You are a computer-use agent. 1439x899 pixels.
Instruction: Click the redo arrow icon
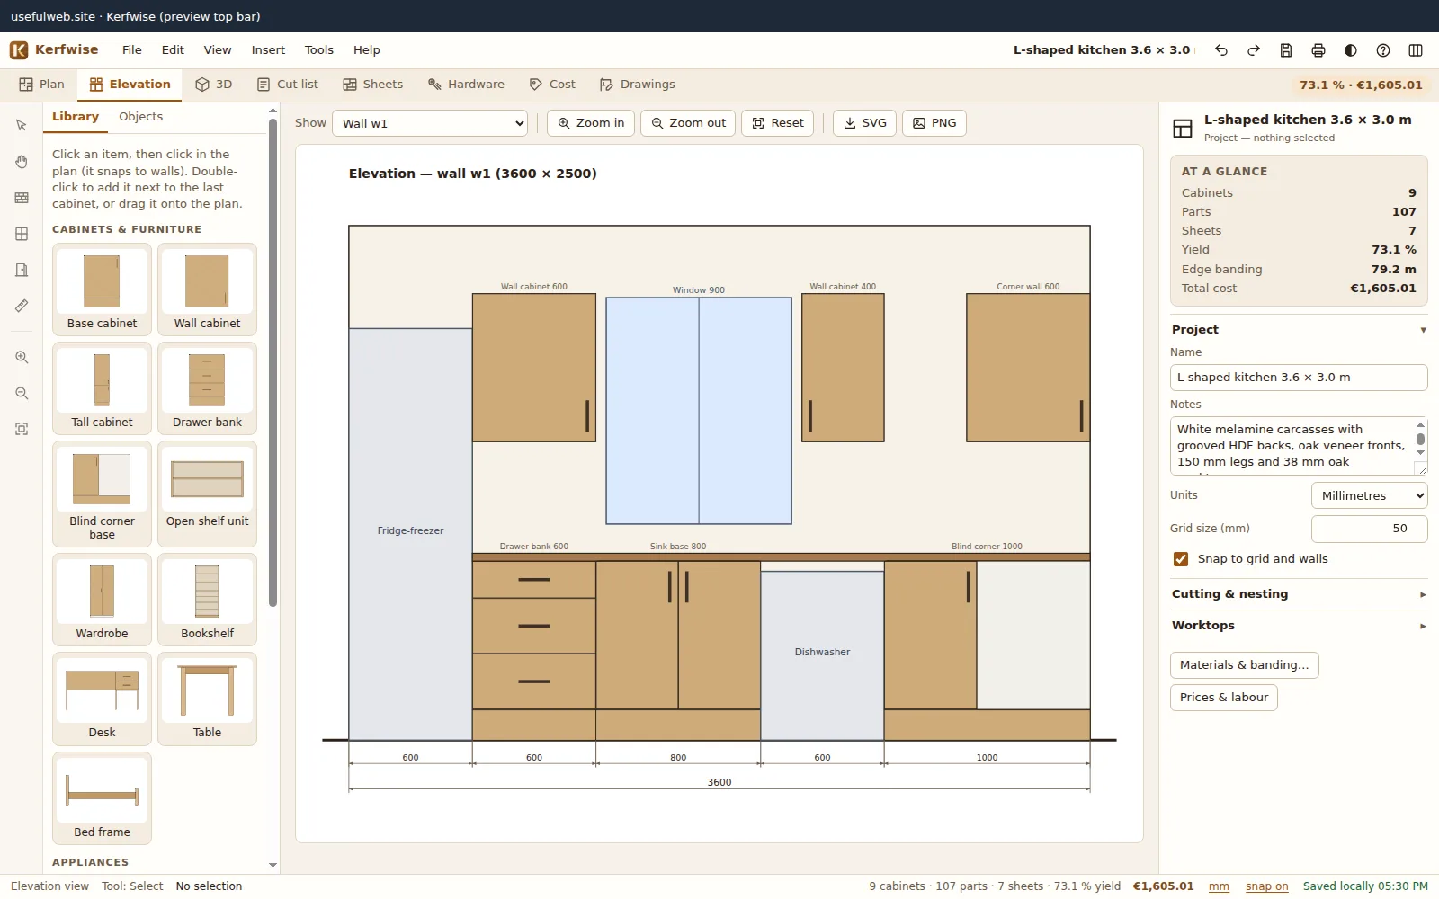tap(1254, 50)
